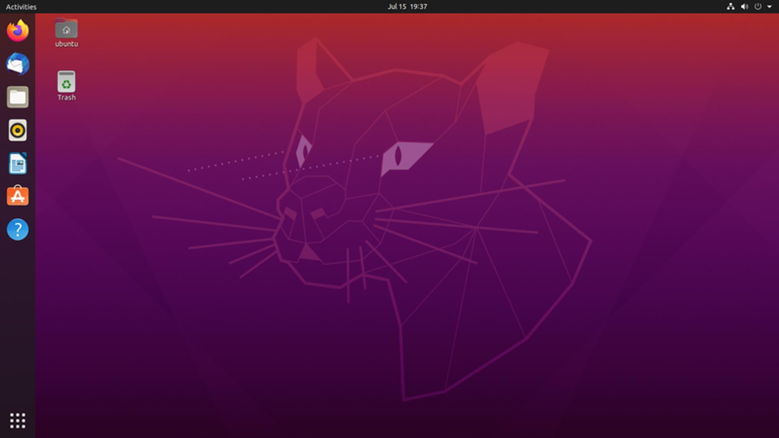Image resolution: width=779 pixels, height=438 pixels.
Task: Open the Help application
Action: tap(17, 229)
